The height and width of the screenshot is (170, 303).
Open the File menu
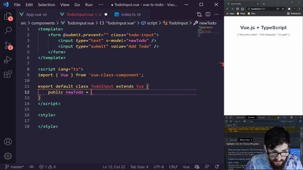click(17, 5)
